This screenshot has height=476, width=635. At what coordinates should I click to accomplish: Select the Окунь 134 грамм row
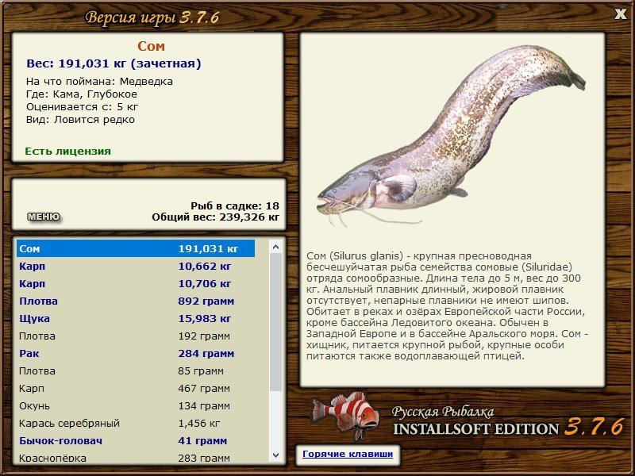click(136, 405)
